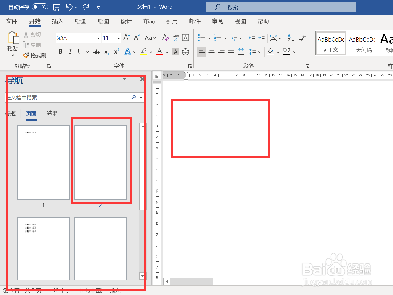Apply bullet list
This screenshot has width=393, height=295.
pyautogui.click(x=201, y=38)
